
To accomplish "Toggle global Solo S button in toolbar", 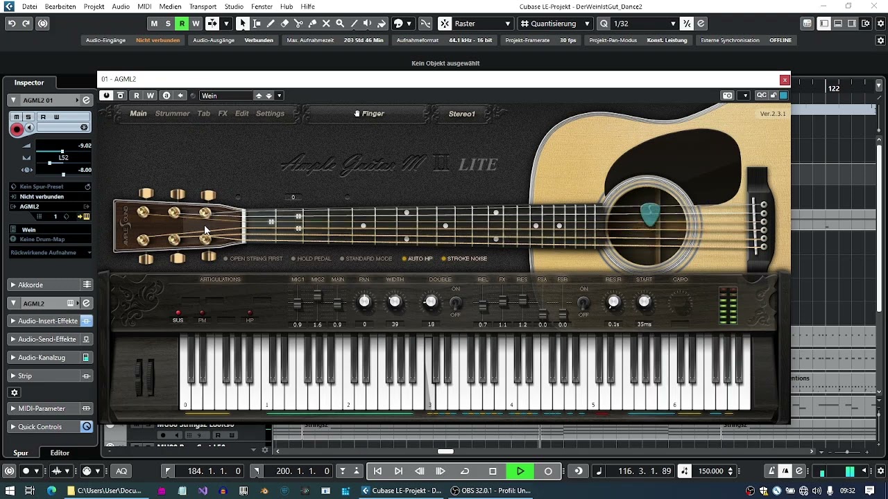I will (168, 24).
